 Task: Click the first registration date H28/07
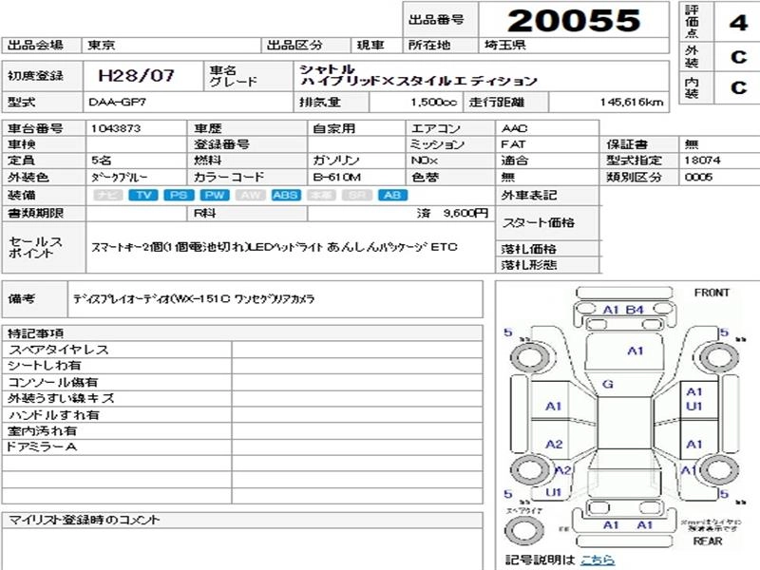tap(136, 76)
